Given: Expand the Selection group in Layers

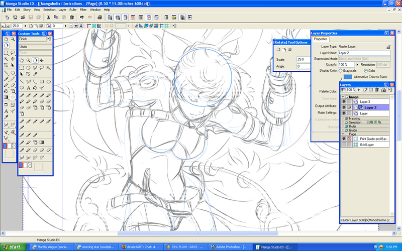Looking at the screenshot, I should (x=343, y=122).
